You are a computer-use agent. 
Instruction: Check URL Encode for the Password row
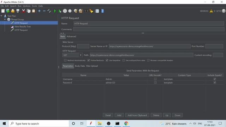tap(155, 83)
